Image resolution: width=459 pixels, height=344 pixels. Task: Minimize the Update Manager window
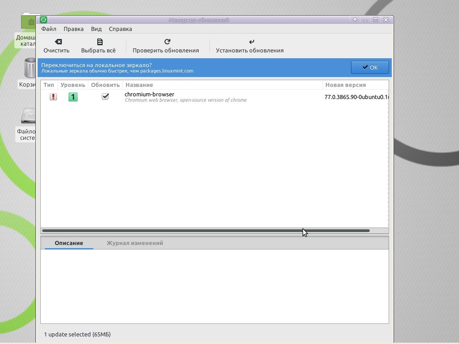365,20
